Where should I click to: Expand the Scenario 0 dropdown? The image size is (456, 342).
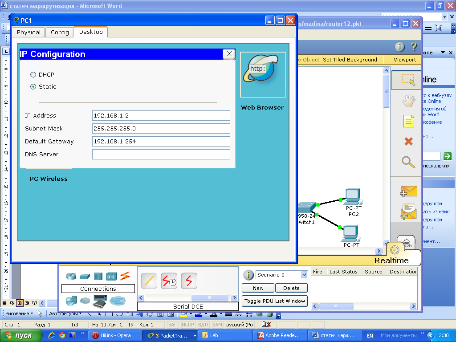pos(304,275)
